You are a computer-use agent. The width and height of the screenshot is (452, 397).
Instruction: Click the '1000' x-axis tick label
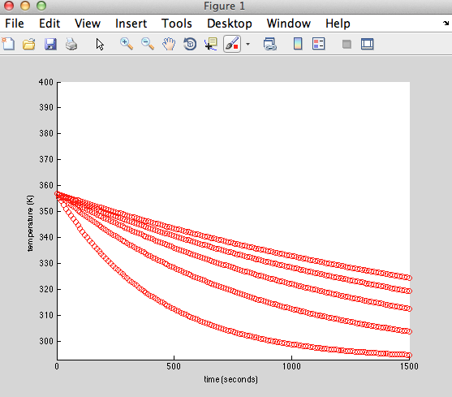coord(291,366)
